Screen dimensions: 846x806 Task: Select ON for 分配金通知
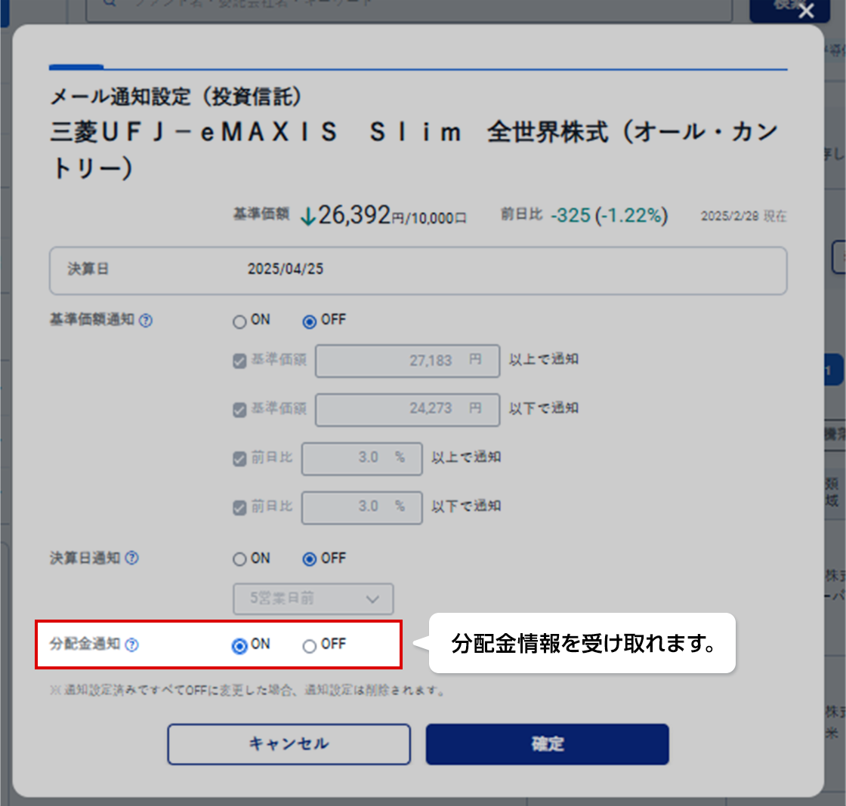[239, 646]
